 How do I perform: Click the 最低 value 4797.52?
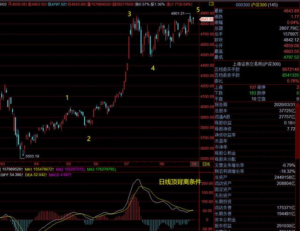pos(291,57)
